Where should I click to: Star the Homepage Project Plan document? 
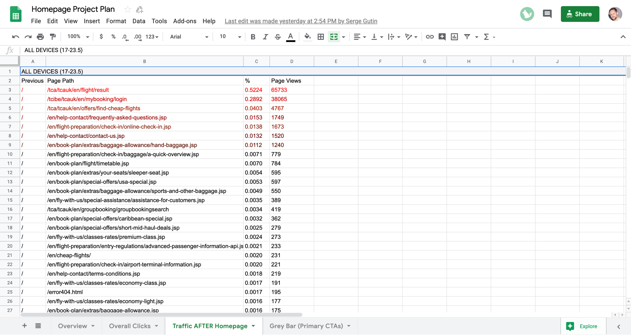128,10
